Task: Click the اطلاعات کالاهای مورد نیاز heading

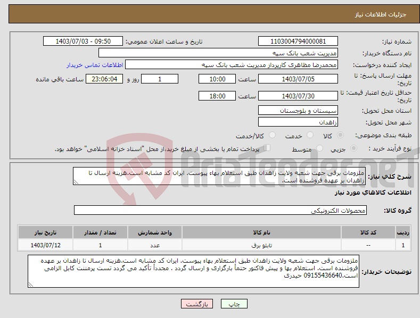Action: (x=373, y=193)
